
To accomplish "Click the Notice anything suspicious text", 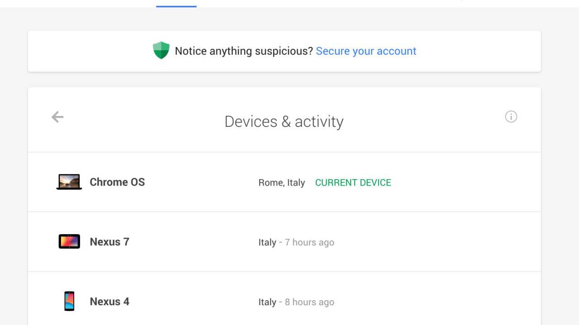I will 244,51.
